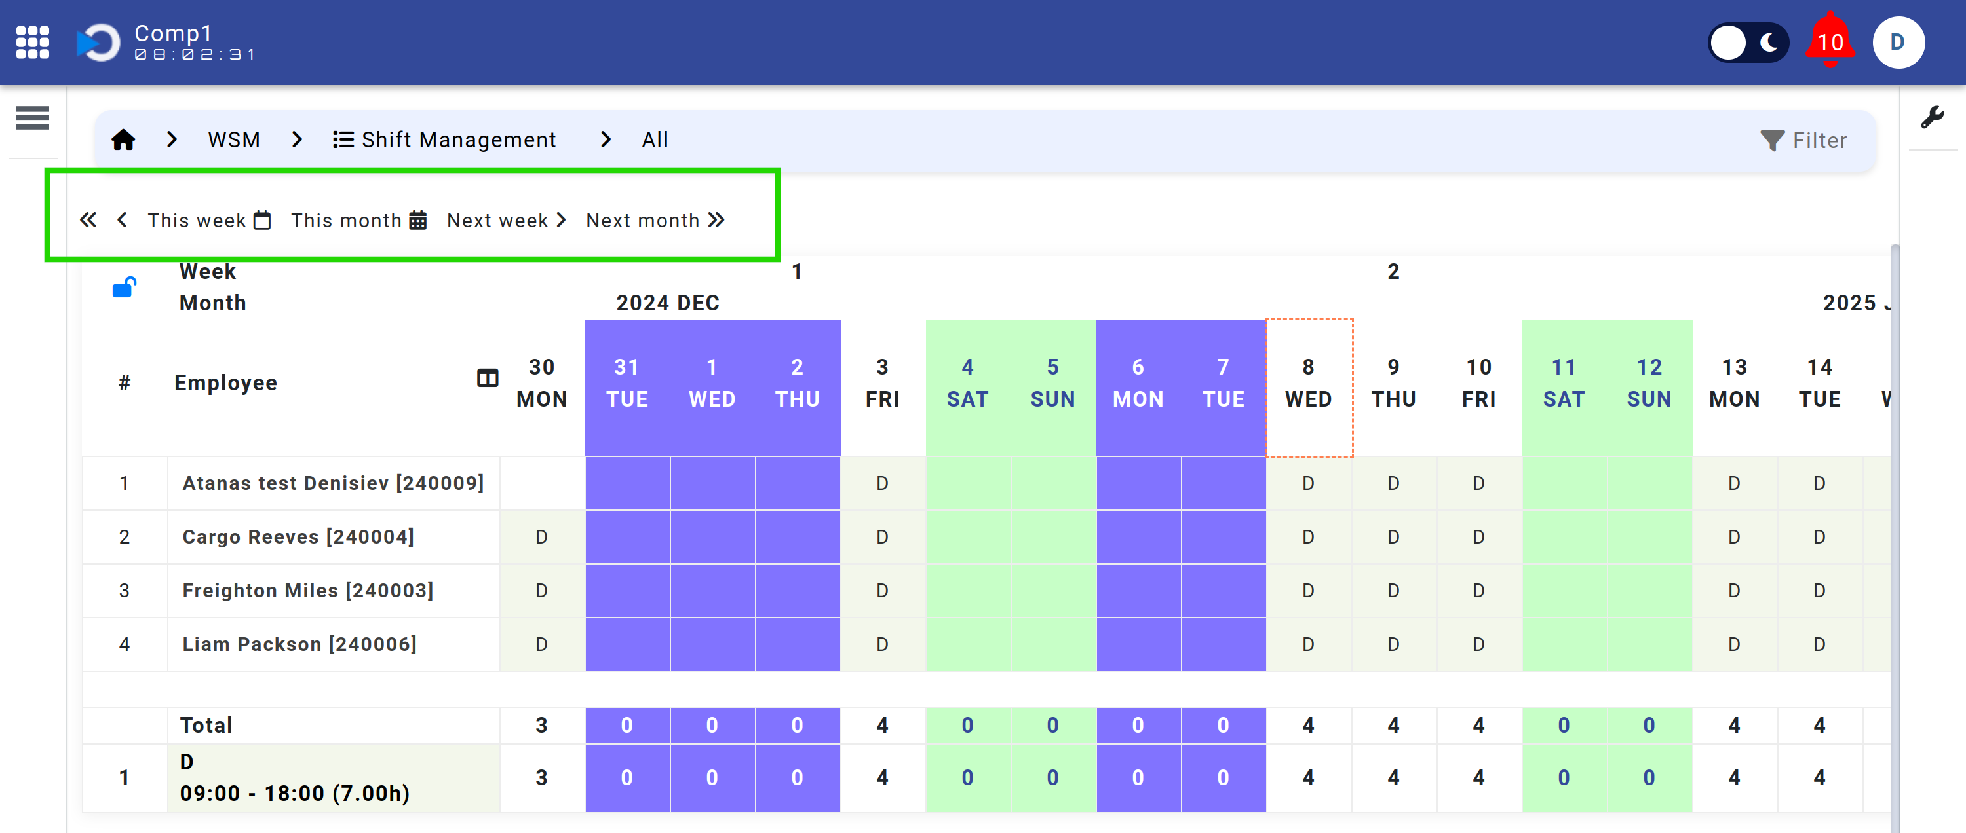The width and height of the screenshot is (1966, 833).
Task: Open the wrench settings icon
Action: [1932, 117]
